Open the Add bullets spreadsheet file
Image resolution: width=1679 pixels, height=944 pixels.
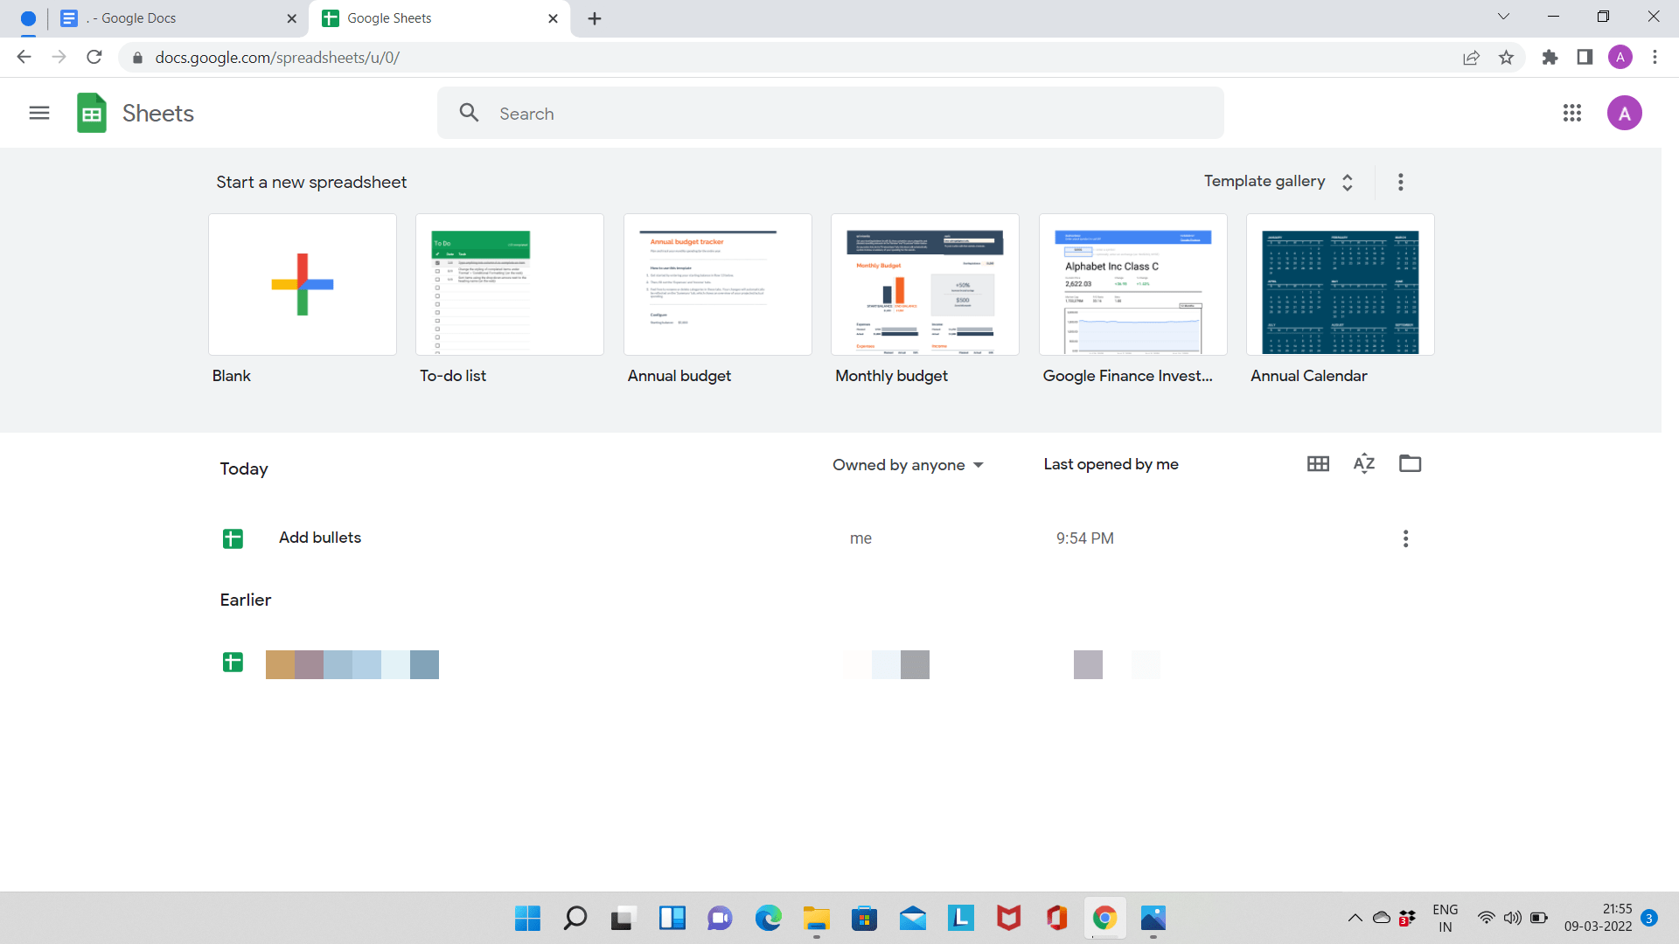point(319,538)
